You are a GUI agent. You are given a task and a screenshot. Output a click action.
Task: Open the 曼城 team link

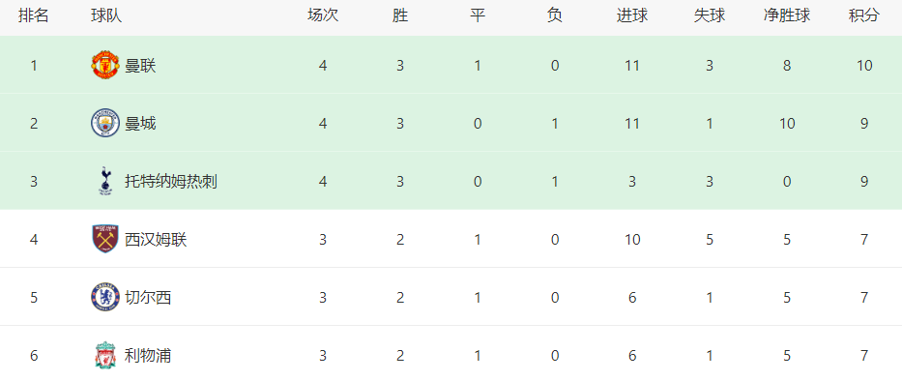pos(140,124)
